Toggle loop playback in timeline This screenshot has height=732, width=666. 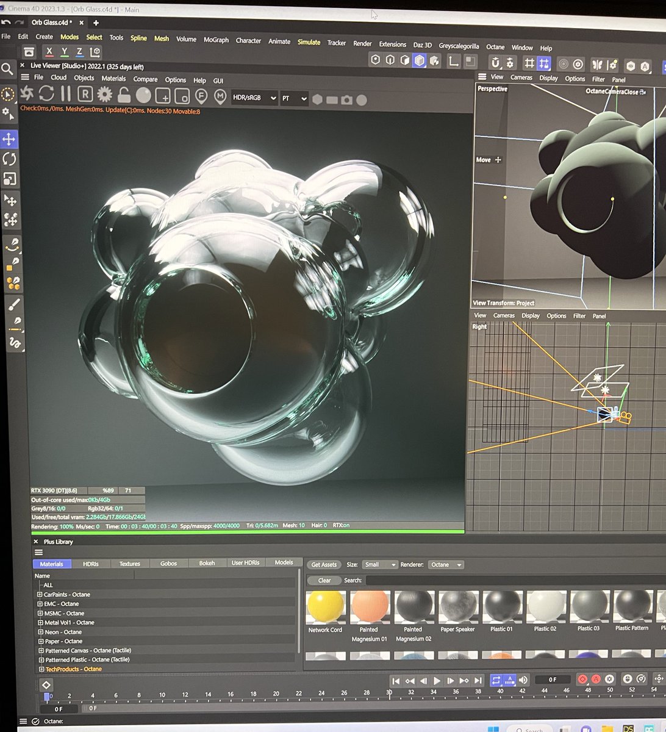click(x=496, y=680)
